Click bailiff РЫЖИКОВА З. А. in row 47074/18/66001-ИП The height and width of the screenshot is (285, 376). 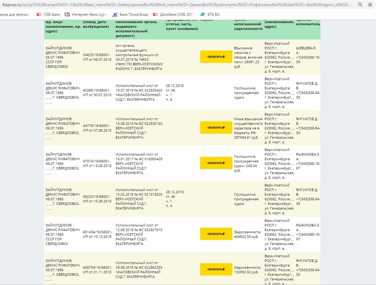(x=307, y=157)
